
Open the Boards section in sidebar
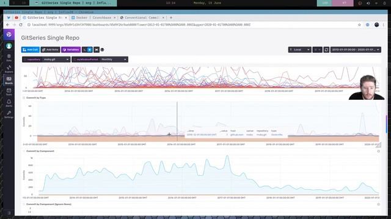(x=9, y=80)
